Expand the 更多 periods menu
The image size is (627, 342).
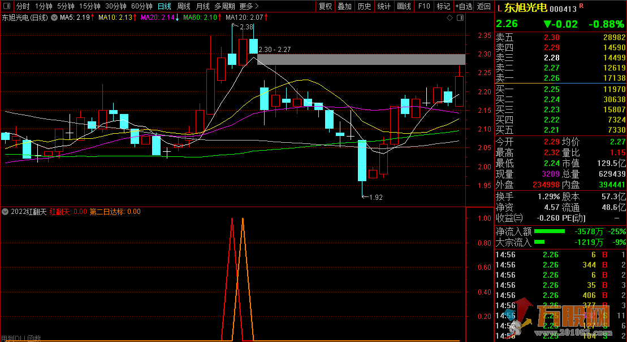pyautogui.click(x=249, y=6)
